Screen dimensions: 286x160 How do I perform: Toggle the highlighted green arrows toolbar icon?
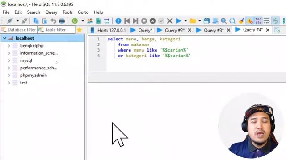pyautogui.click(x=275, y=21)
